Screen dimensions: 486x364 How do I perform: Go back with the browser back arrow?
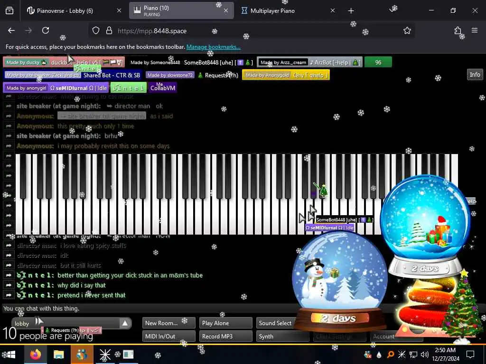[11, 31]
